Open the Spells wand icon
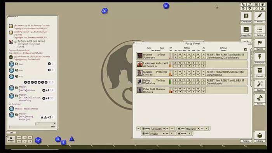The width and height of the screenshot is (272, 153). coord(260,85)
